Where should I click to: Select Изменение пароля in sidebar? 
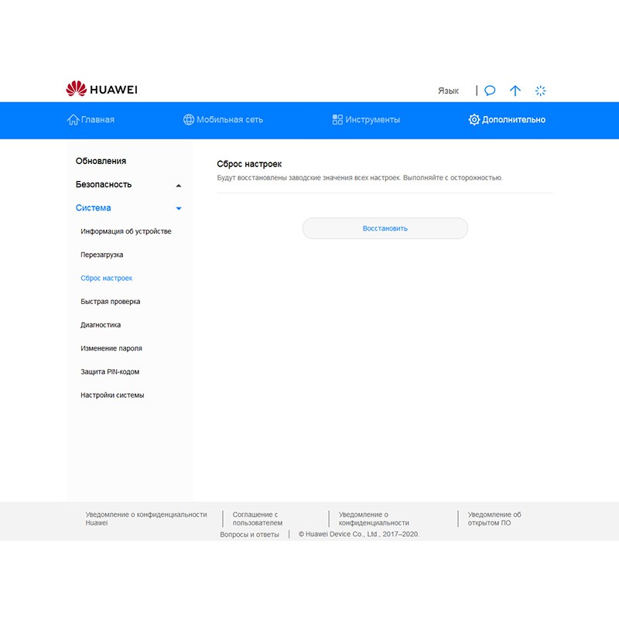(111, 348)
